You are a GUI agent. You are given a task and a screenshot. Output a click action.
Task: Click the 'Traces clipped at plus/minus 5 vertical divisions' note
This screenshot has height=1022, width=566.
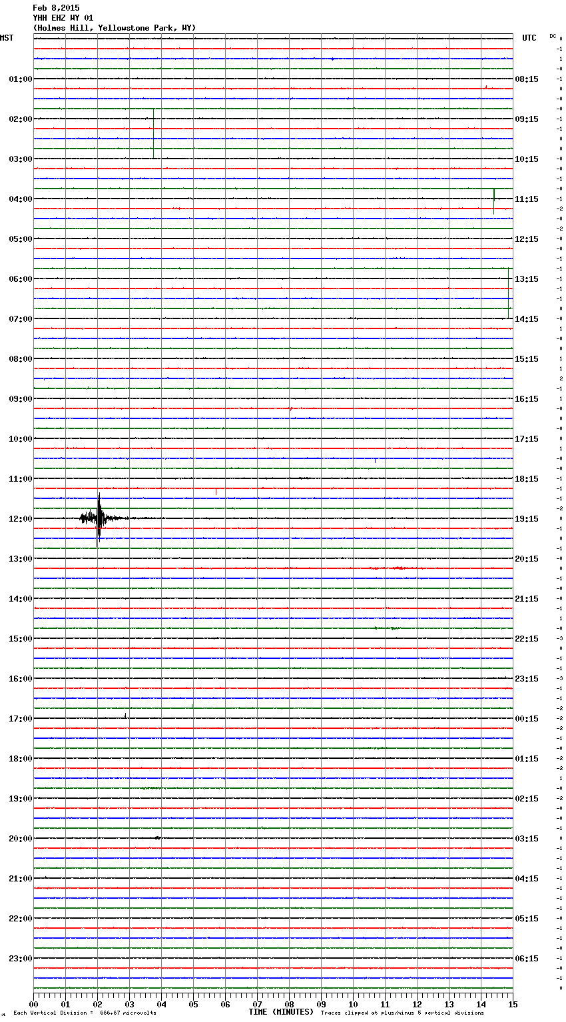(402, 1013)
